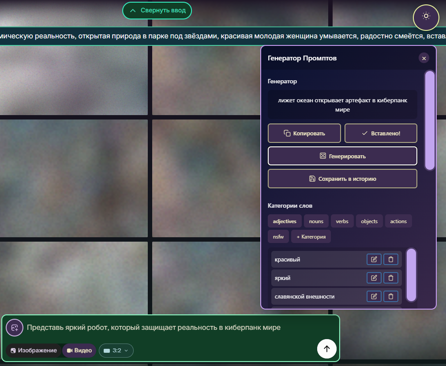Click Сохранить в историю
The image size is (446, 366).
[x=342, y=179]
